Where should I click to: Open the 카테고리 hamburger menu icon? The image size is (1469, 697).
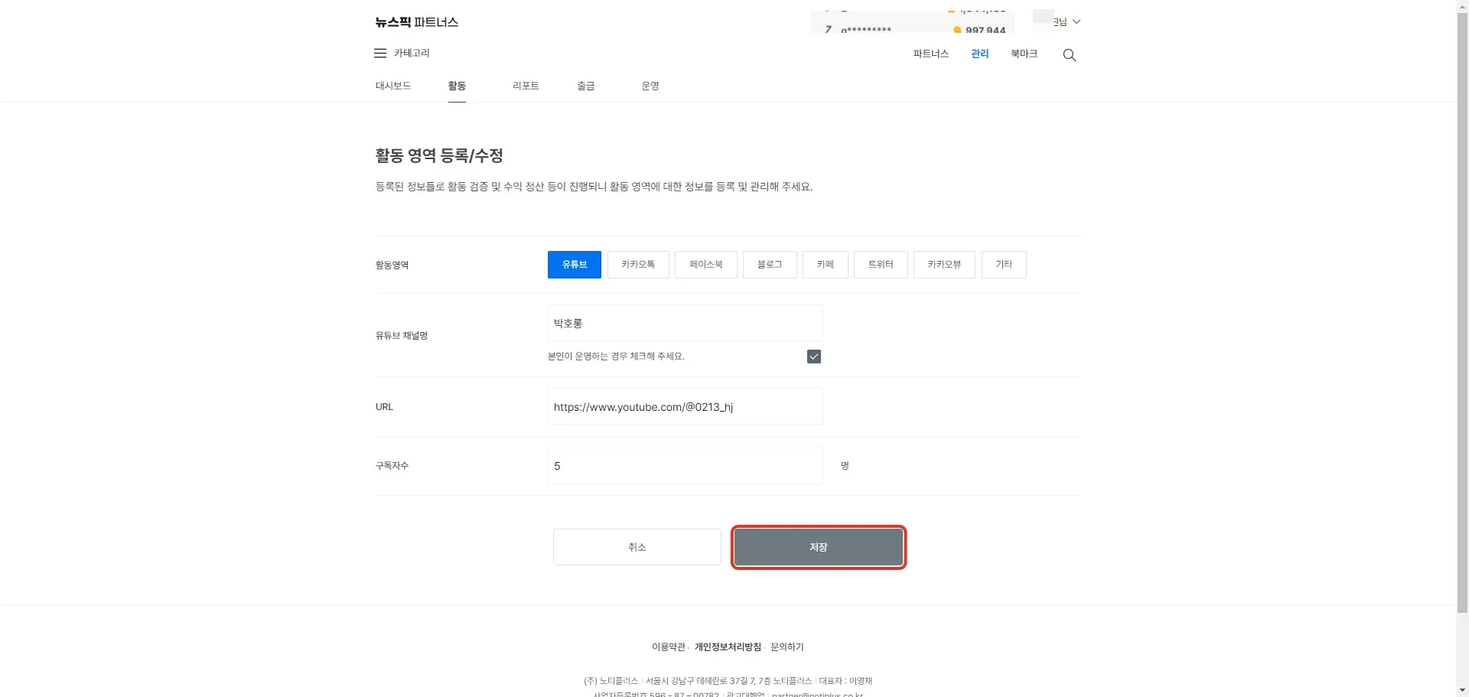(x=380, y=53)
